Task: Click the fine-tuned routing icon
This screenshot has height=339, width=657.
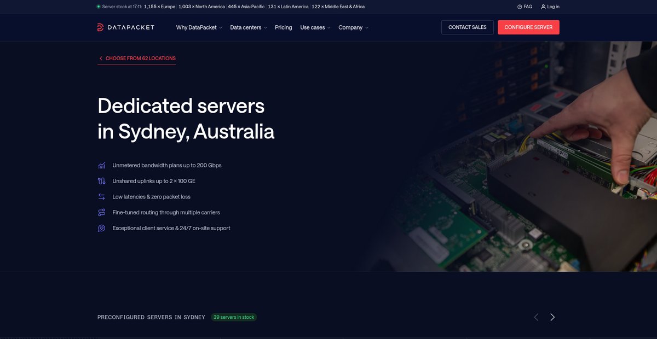Action: tap(101, 213)
